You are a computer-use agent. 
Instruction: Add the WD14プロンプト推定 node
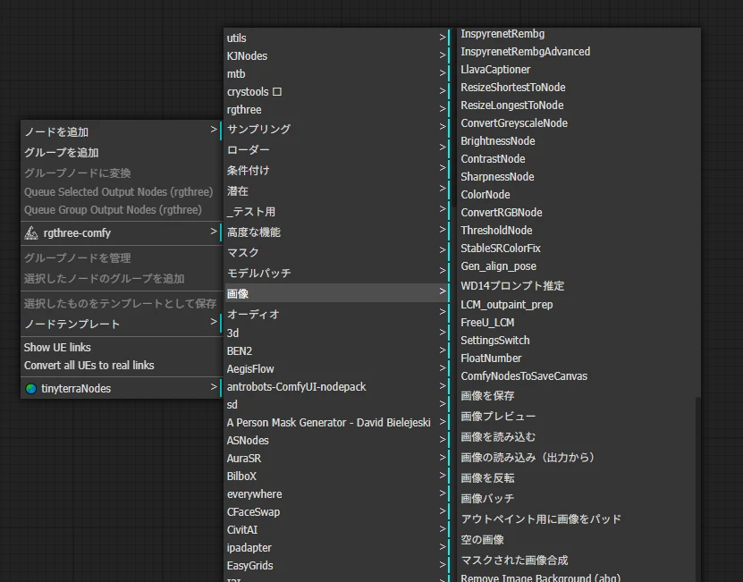point(512,286)
